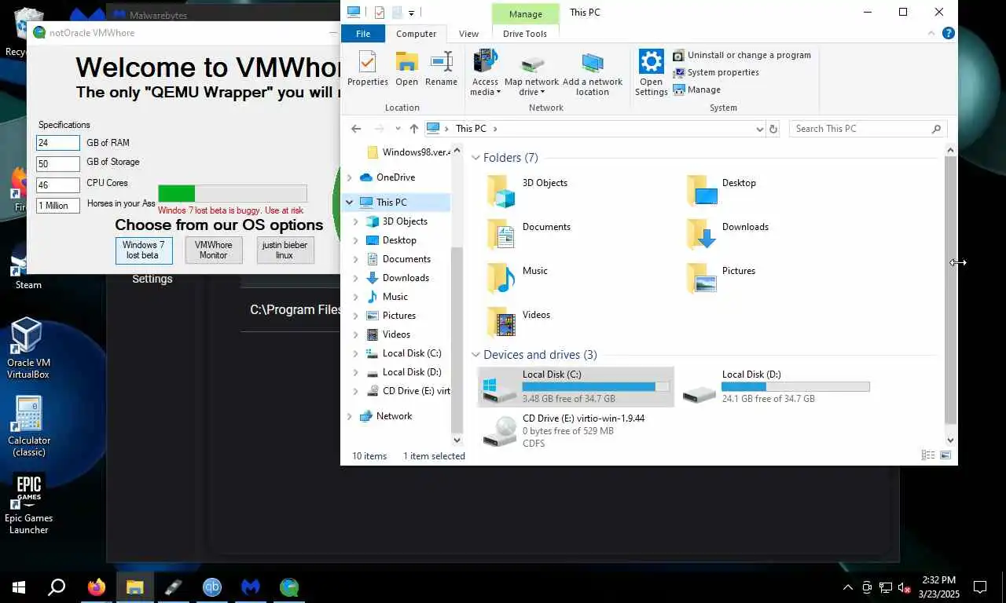Viewport: 1006px width, 603px height.
Task: Switch to details view layout
Action: click(927, 455)
